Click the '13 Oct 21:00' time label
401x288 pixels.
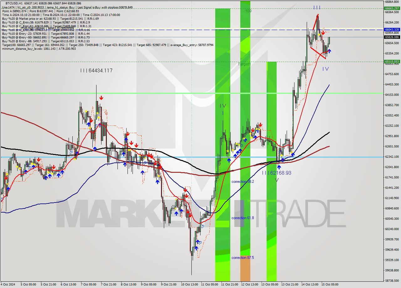(289, 285)
